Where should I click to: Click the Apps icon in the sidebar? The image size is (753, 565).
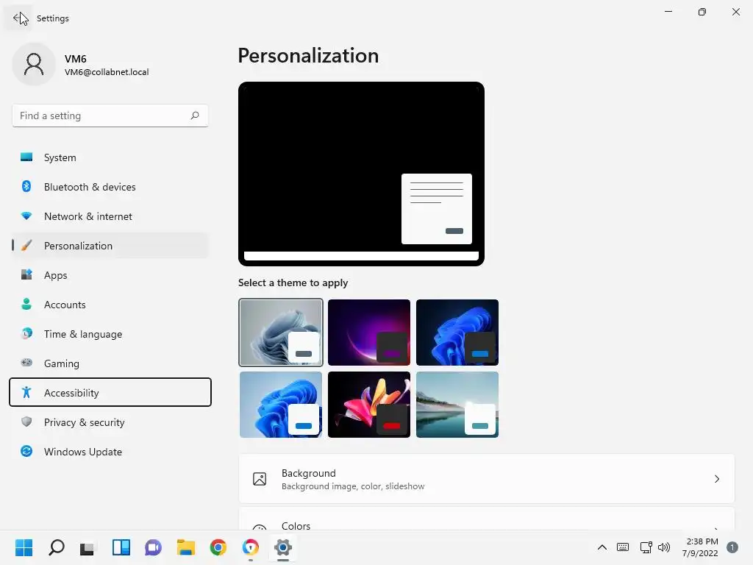pyautogui.click(x=26, y=275)
